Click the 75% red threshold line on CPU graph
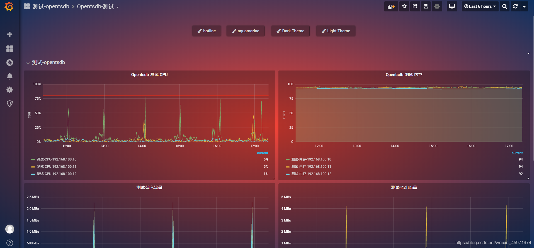This screenshot has width=534, height=248. click(156, 96)
